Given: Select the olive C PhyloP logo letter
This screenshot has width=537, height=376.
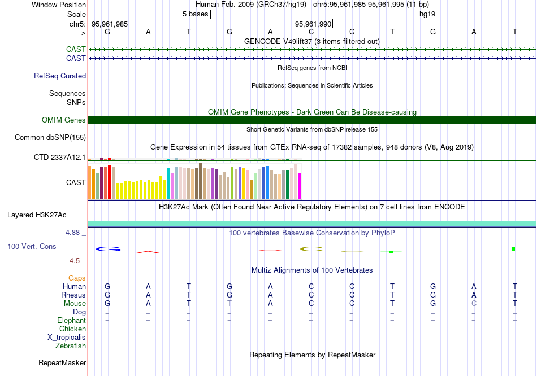Looking at the screenshot, I should coord(311,248).
